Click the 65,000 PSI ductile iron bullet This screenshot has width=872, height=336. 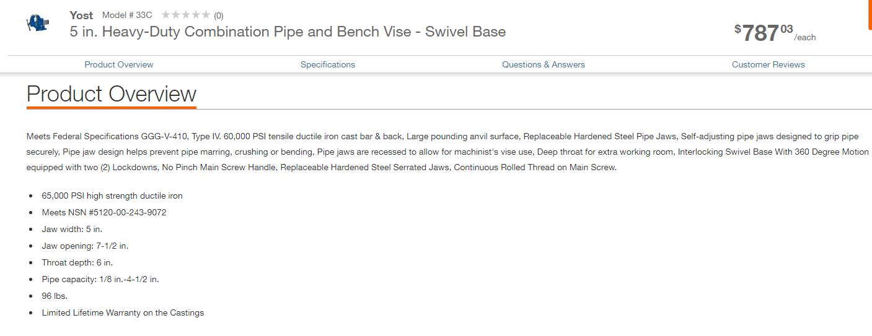[112, 196]
